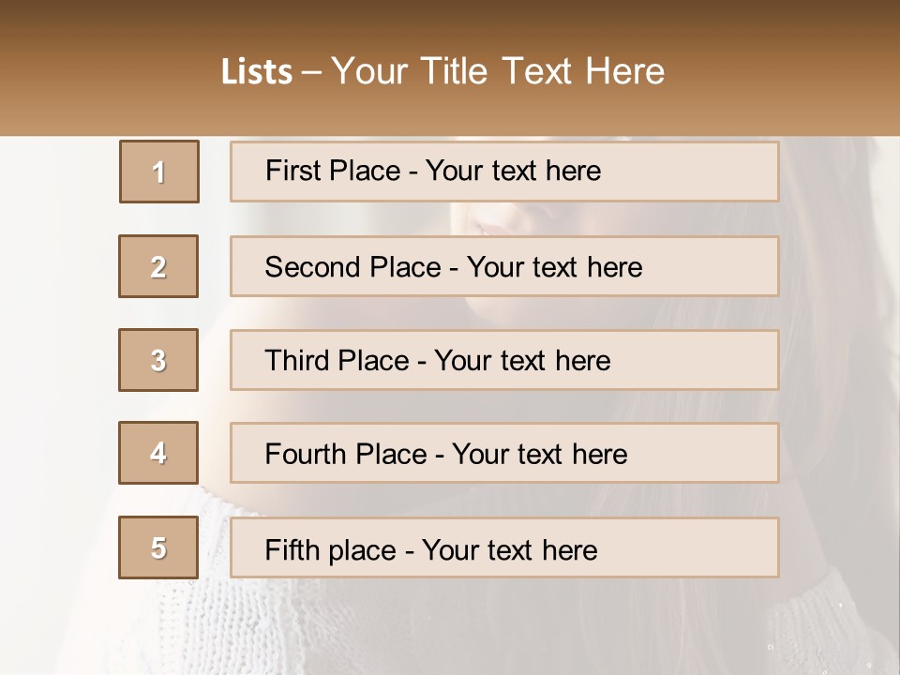Click the bold word Lists in title
Screen dimensions: 900x675
point(257,72)
